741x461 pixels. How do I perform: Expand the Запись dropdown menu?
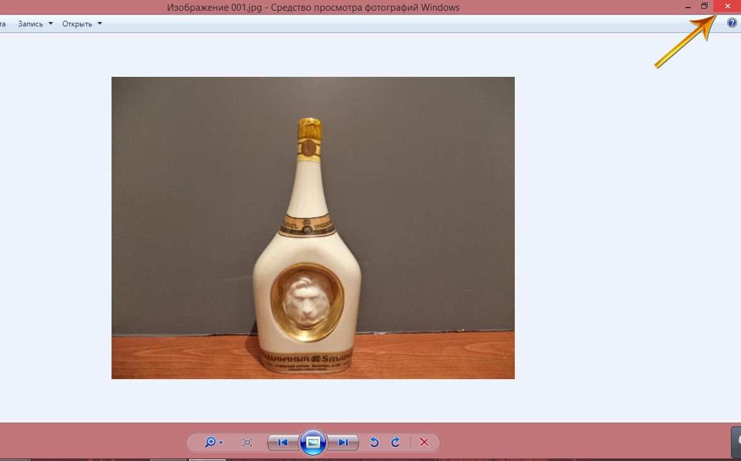point(35,24)
